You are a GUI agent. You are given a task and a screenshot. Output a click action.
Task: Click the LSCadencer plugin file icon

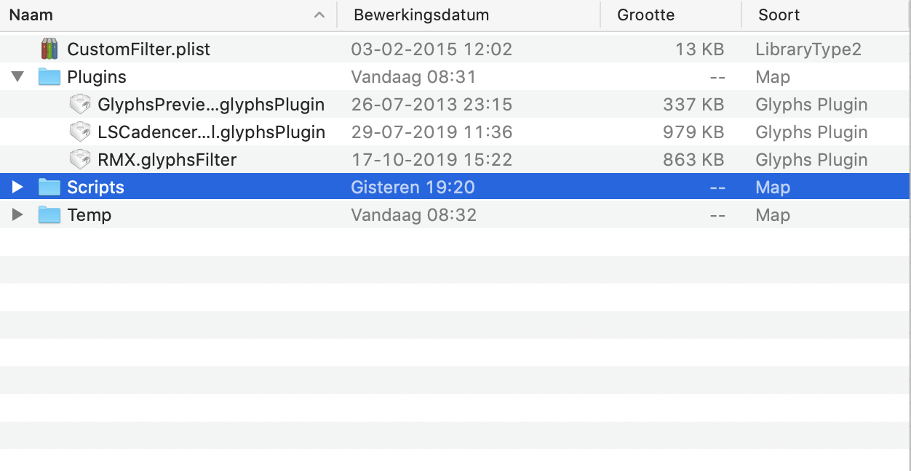79,132
